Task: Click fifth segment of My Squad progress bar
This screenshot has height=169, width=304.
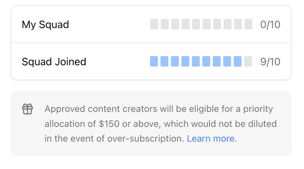Action: (x=196, y=24)
